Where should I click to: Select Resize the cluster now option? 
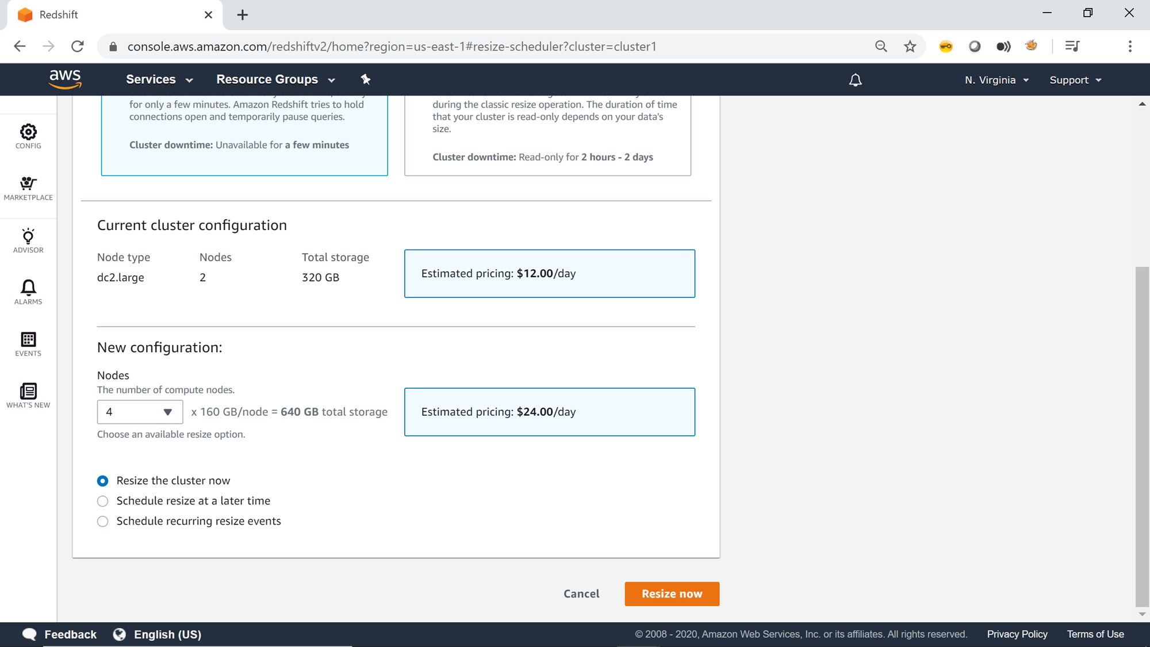(103, 481)
